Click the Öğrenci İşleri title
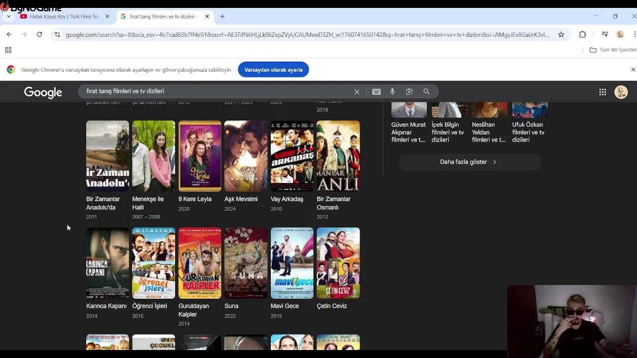 (149, 306)
